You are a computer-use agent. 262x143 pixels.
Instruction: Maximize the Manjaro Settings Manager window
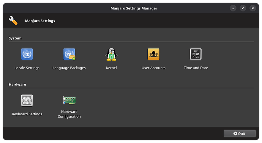pyautogui.click(x=243, y=8)
